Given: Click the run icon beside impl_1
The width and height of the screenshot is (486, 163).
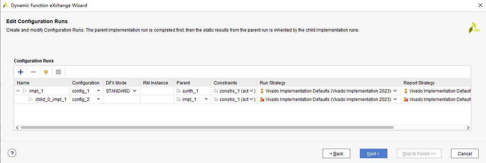Looking at the screenshot, I should pyautogui.click(x=25, y=91).
